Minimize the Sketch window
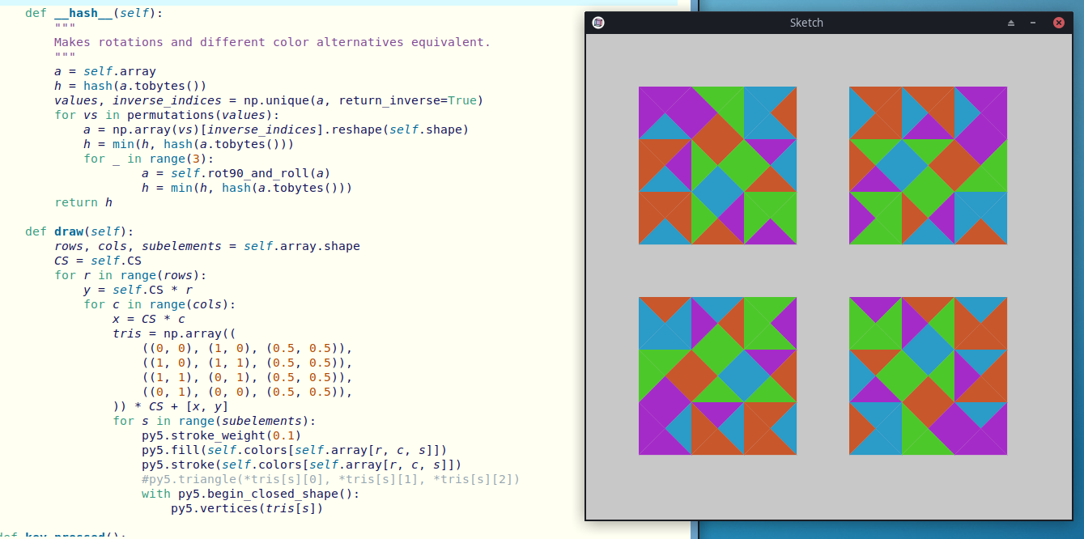Image resolution: width=1084 pixels, height=539 pixels. pyautogui.click(x=1033, y=23)
